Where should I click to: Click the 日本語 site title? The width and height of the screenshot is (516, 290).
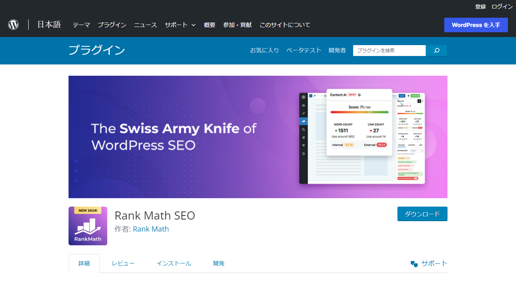pos(49,25)
